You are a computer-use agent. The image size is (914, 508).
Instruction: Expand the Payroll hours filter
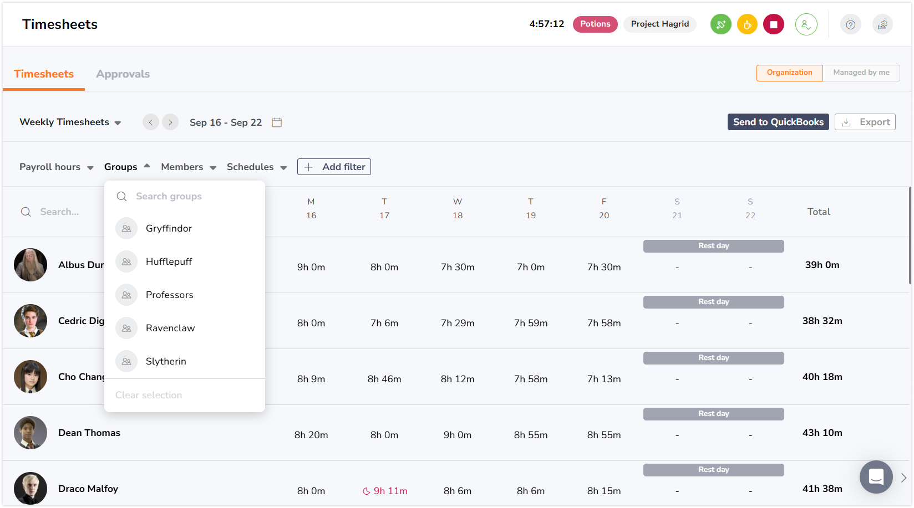(57, 167)
